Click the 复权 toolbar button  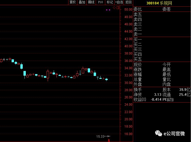pos(73,2)
